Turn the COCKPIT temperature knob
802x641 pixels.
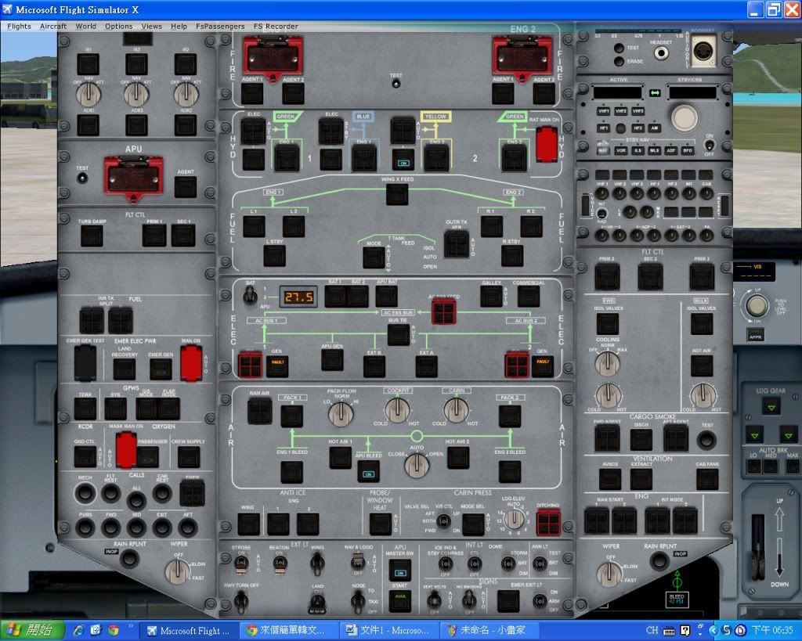point(397,409)
